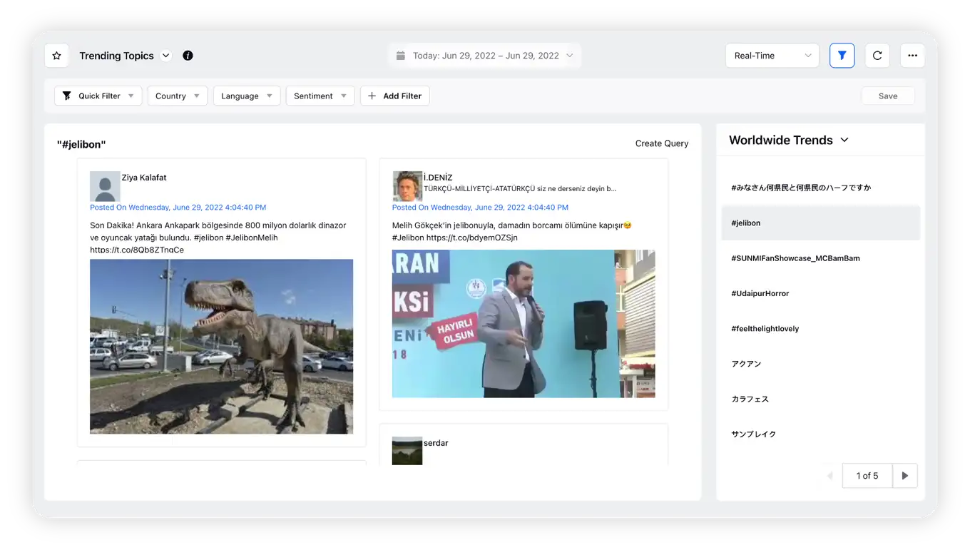Image resolution: width=970 pixels, height=550 pixels.
Task: Open the Quick Filter dropdown
Action: coord(98,96)
